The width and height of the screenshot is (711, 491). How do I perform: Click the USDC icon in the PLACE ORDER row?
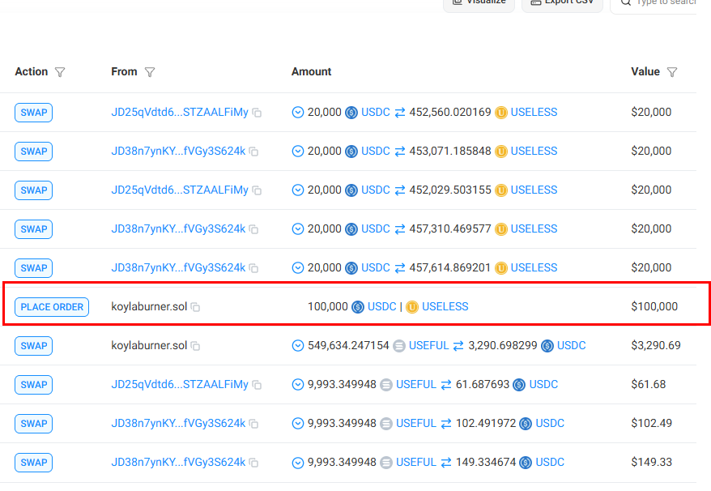356,306
